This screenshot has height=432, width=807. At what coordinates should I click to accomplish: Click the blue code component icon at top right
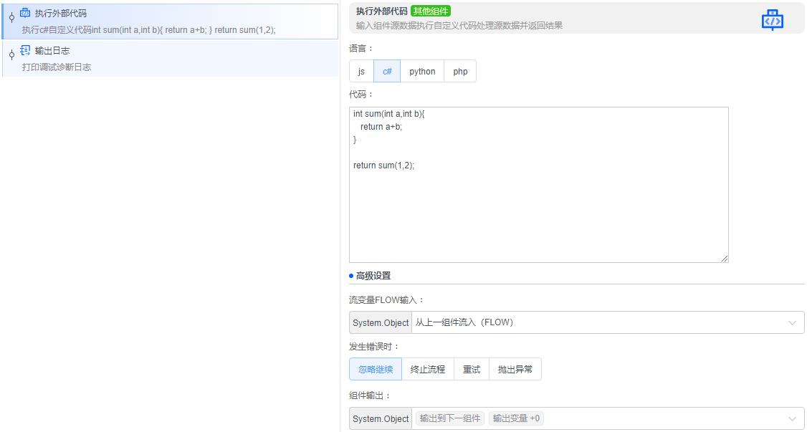[772, 19]
